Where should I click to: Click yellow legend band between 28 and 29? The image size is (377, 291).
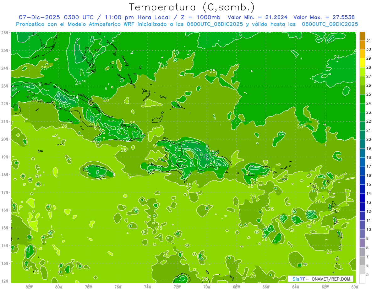coord(362,63)
